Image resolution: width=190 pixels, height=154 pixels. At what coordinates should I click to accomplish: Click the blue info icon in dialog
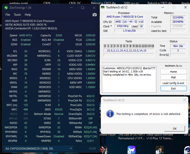click(x=110, y=114)
